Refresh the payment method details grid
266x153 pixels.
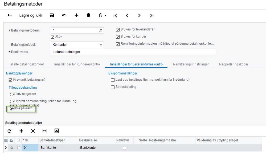[x=9, y=131]
